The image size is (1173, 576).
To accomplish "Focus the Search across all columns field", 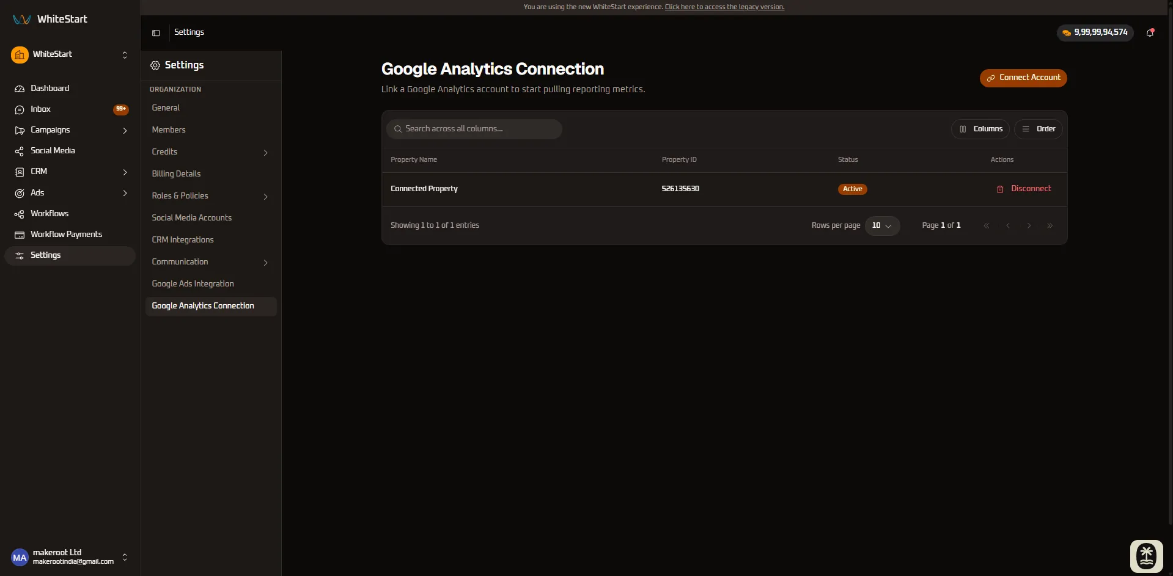I will (474, 129).
